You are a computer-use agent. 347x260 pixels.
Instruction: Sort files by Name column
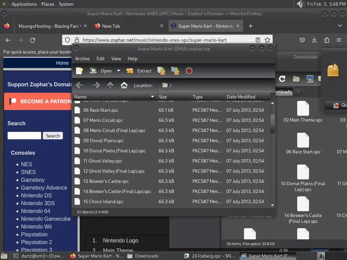coord(115,97)
